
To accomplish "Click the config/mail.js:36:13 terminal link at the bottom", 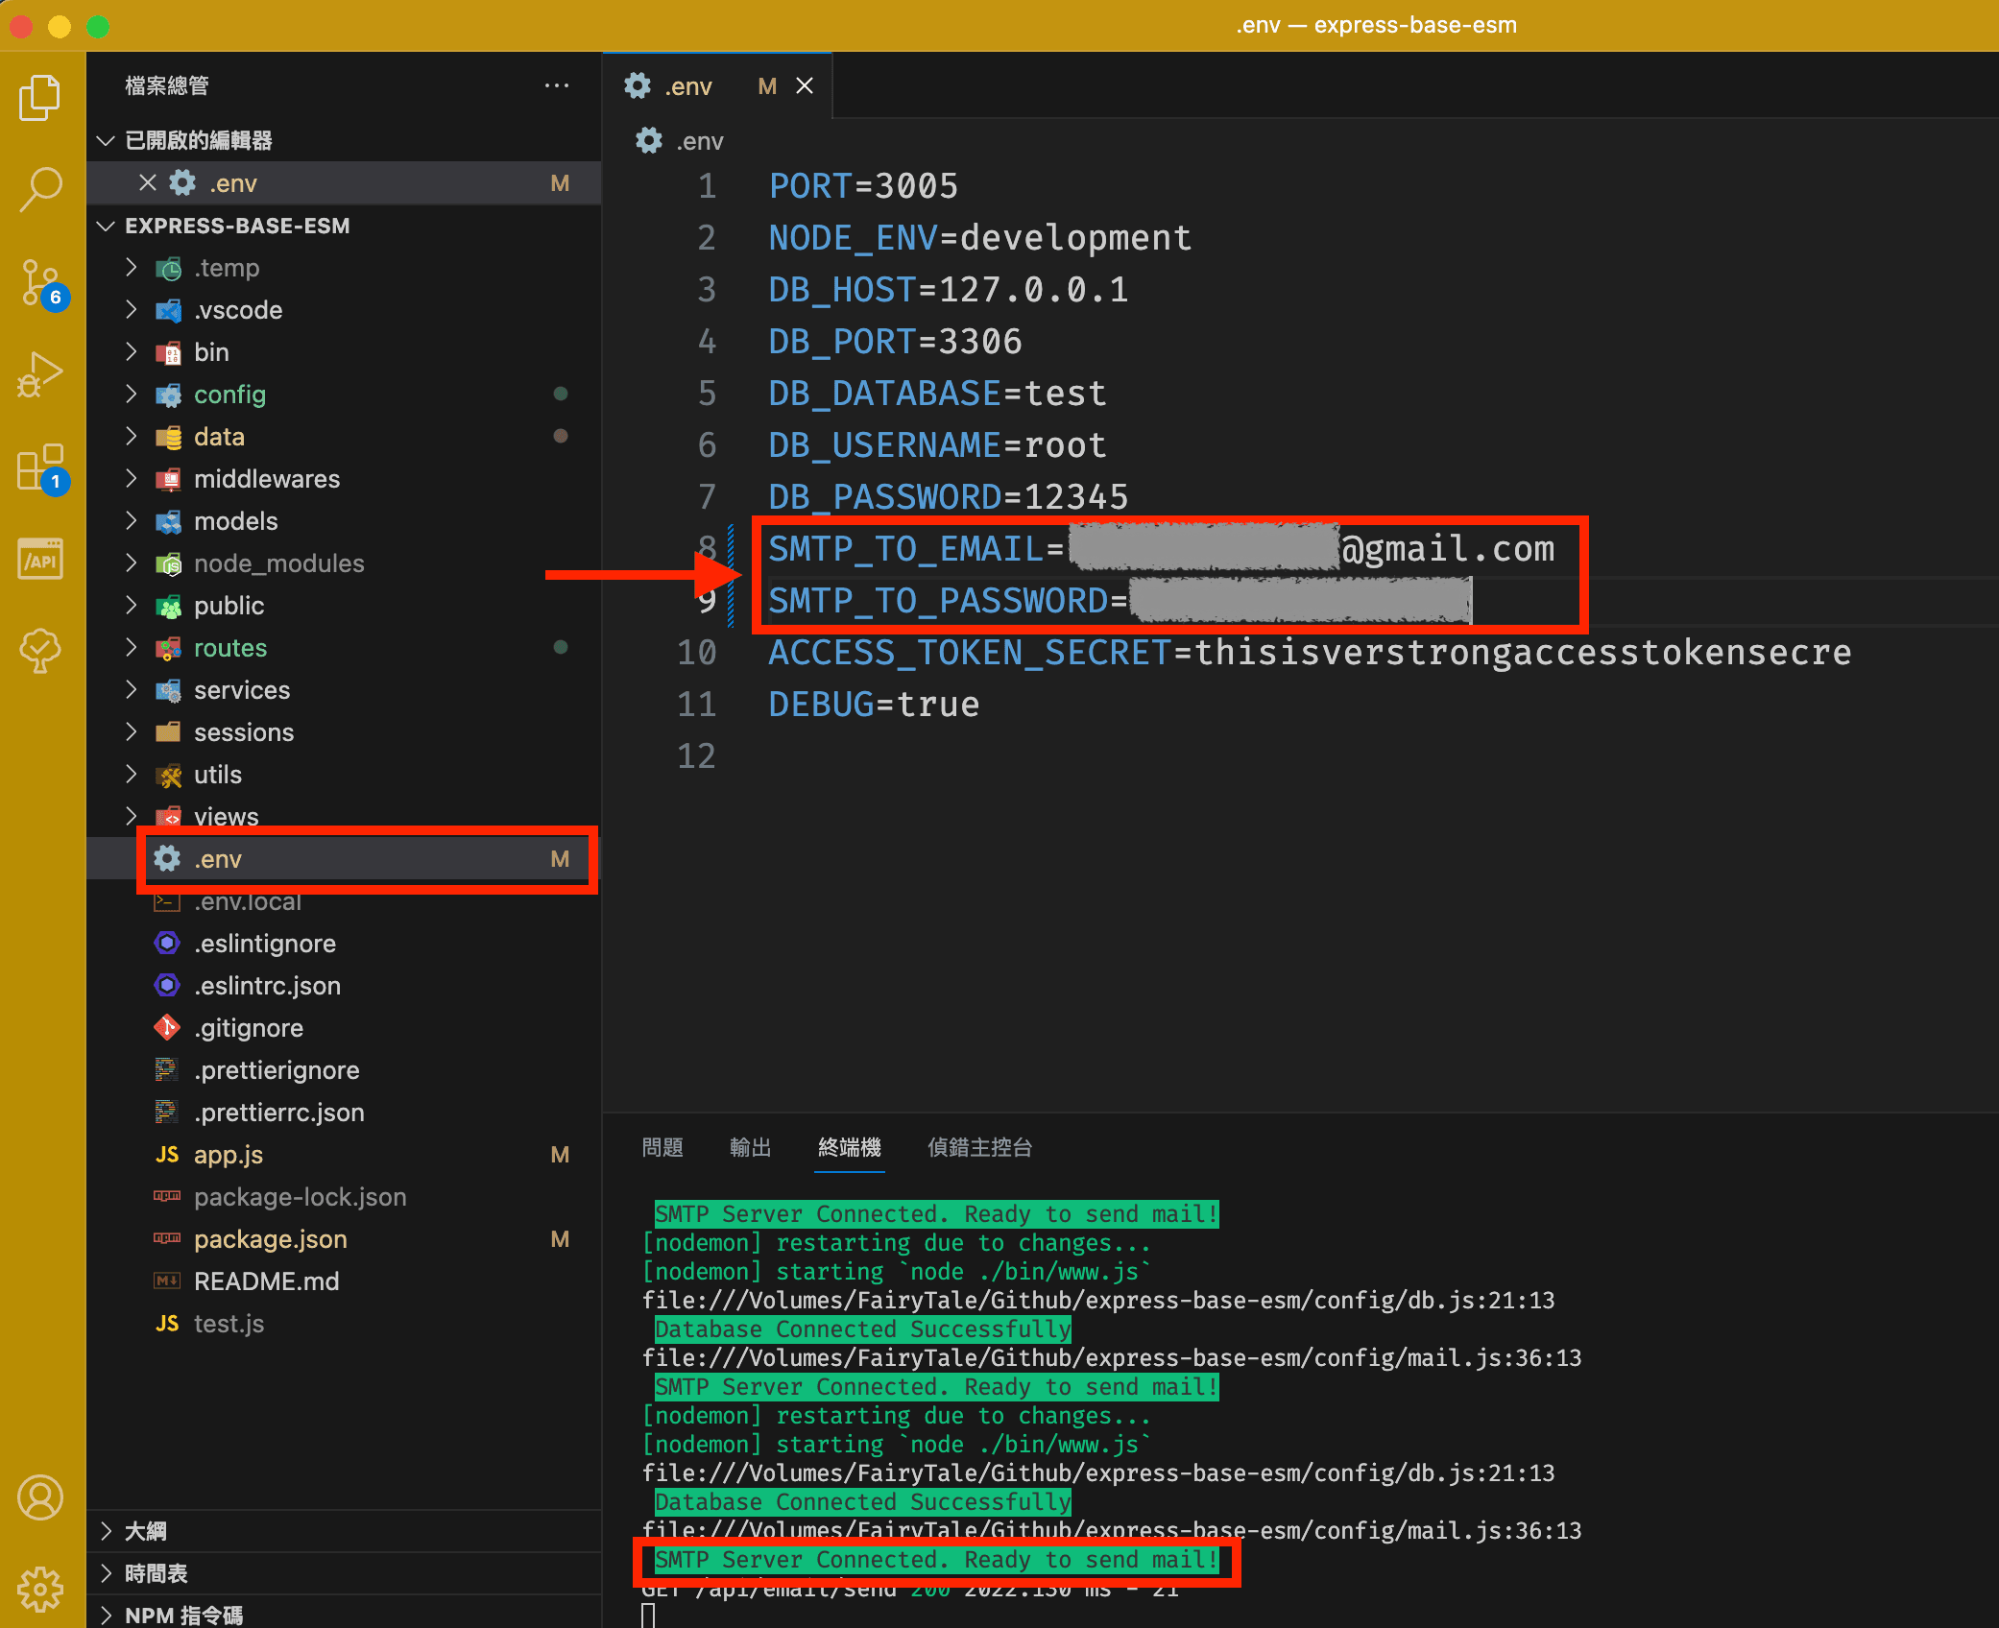I will tap(1112, 1530).
